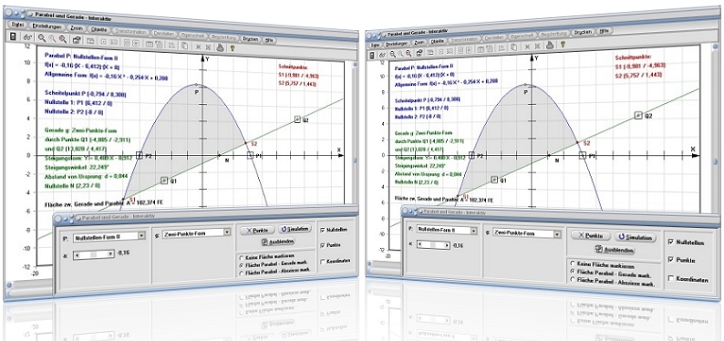
Task: Open the Zwei-Punkte-Form dropdown in left panel
Action: click(x=226, y=233)
